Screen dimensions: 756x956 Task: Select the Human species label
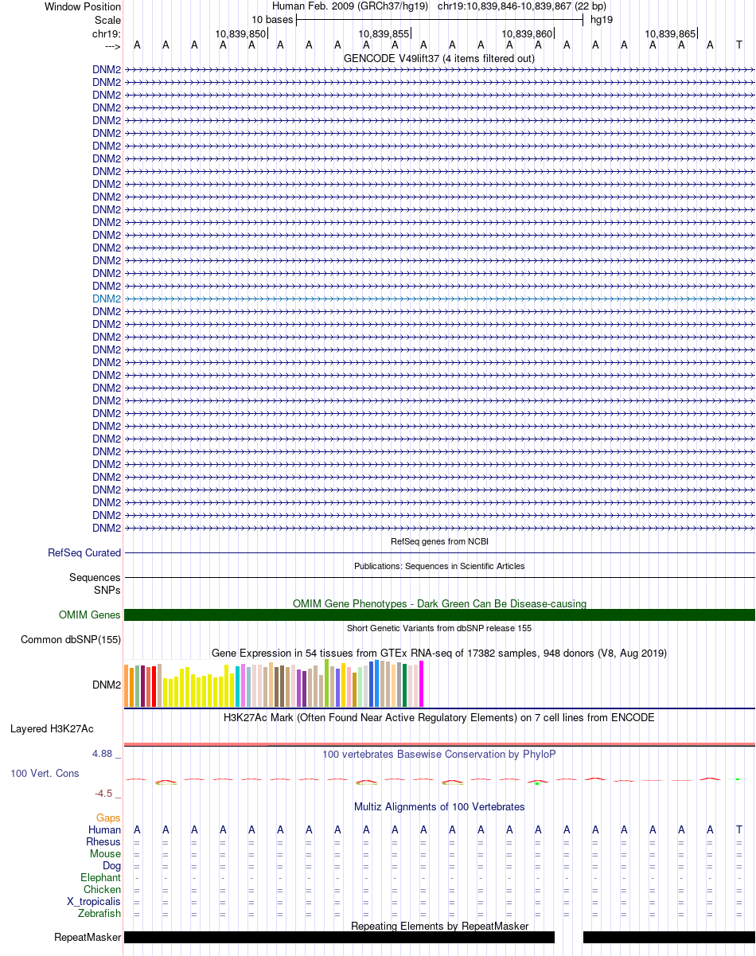tap(105, 829)
